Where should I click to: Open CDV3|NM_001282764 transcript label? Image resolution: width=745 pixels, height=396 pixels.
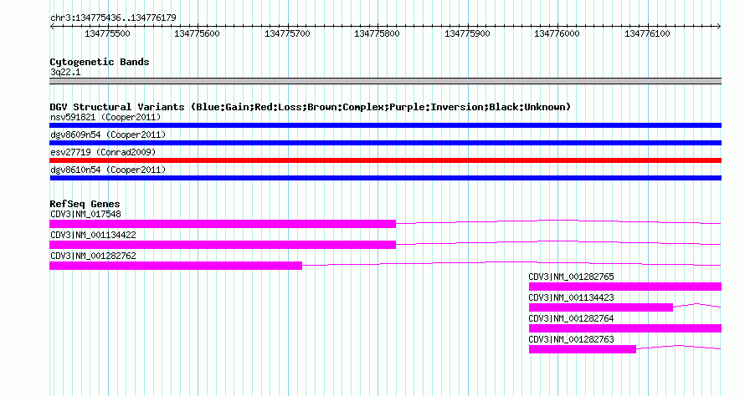[571, 318]
